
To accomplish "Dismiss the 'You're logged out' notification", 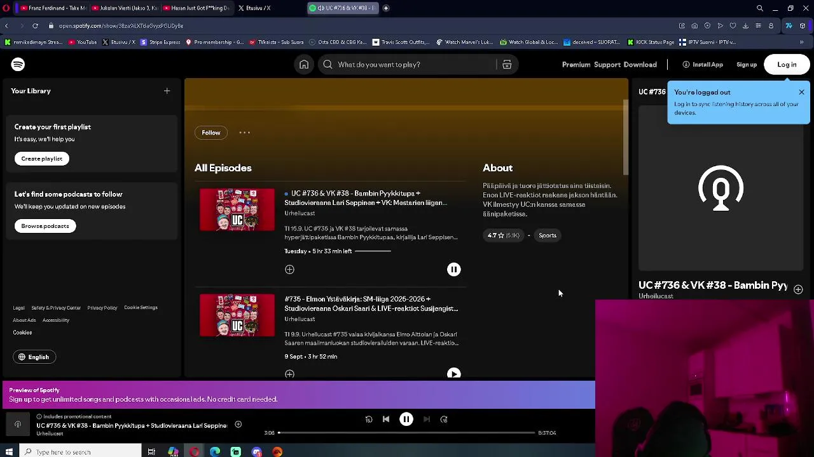I will [801, 93].
